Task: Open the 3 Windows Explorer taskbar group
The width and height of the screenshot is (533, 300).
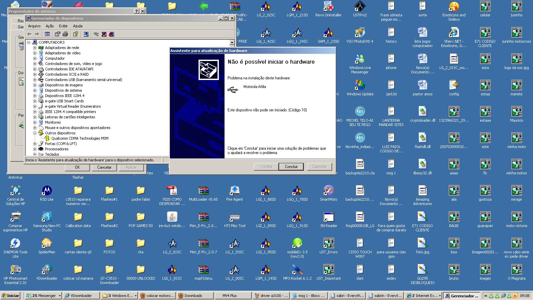Action: pyautogui.click(x=119, y=296)
